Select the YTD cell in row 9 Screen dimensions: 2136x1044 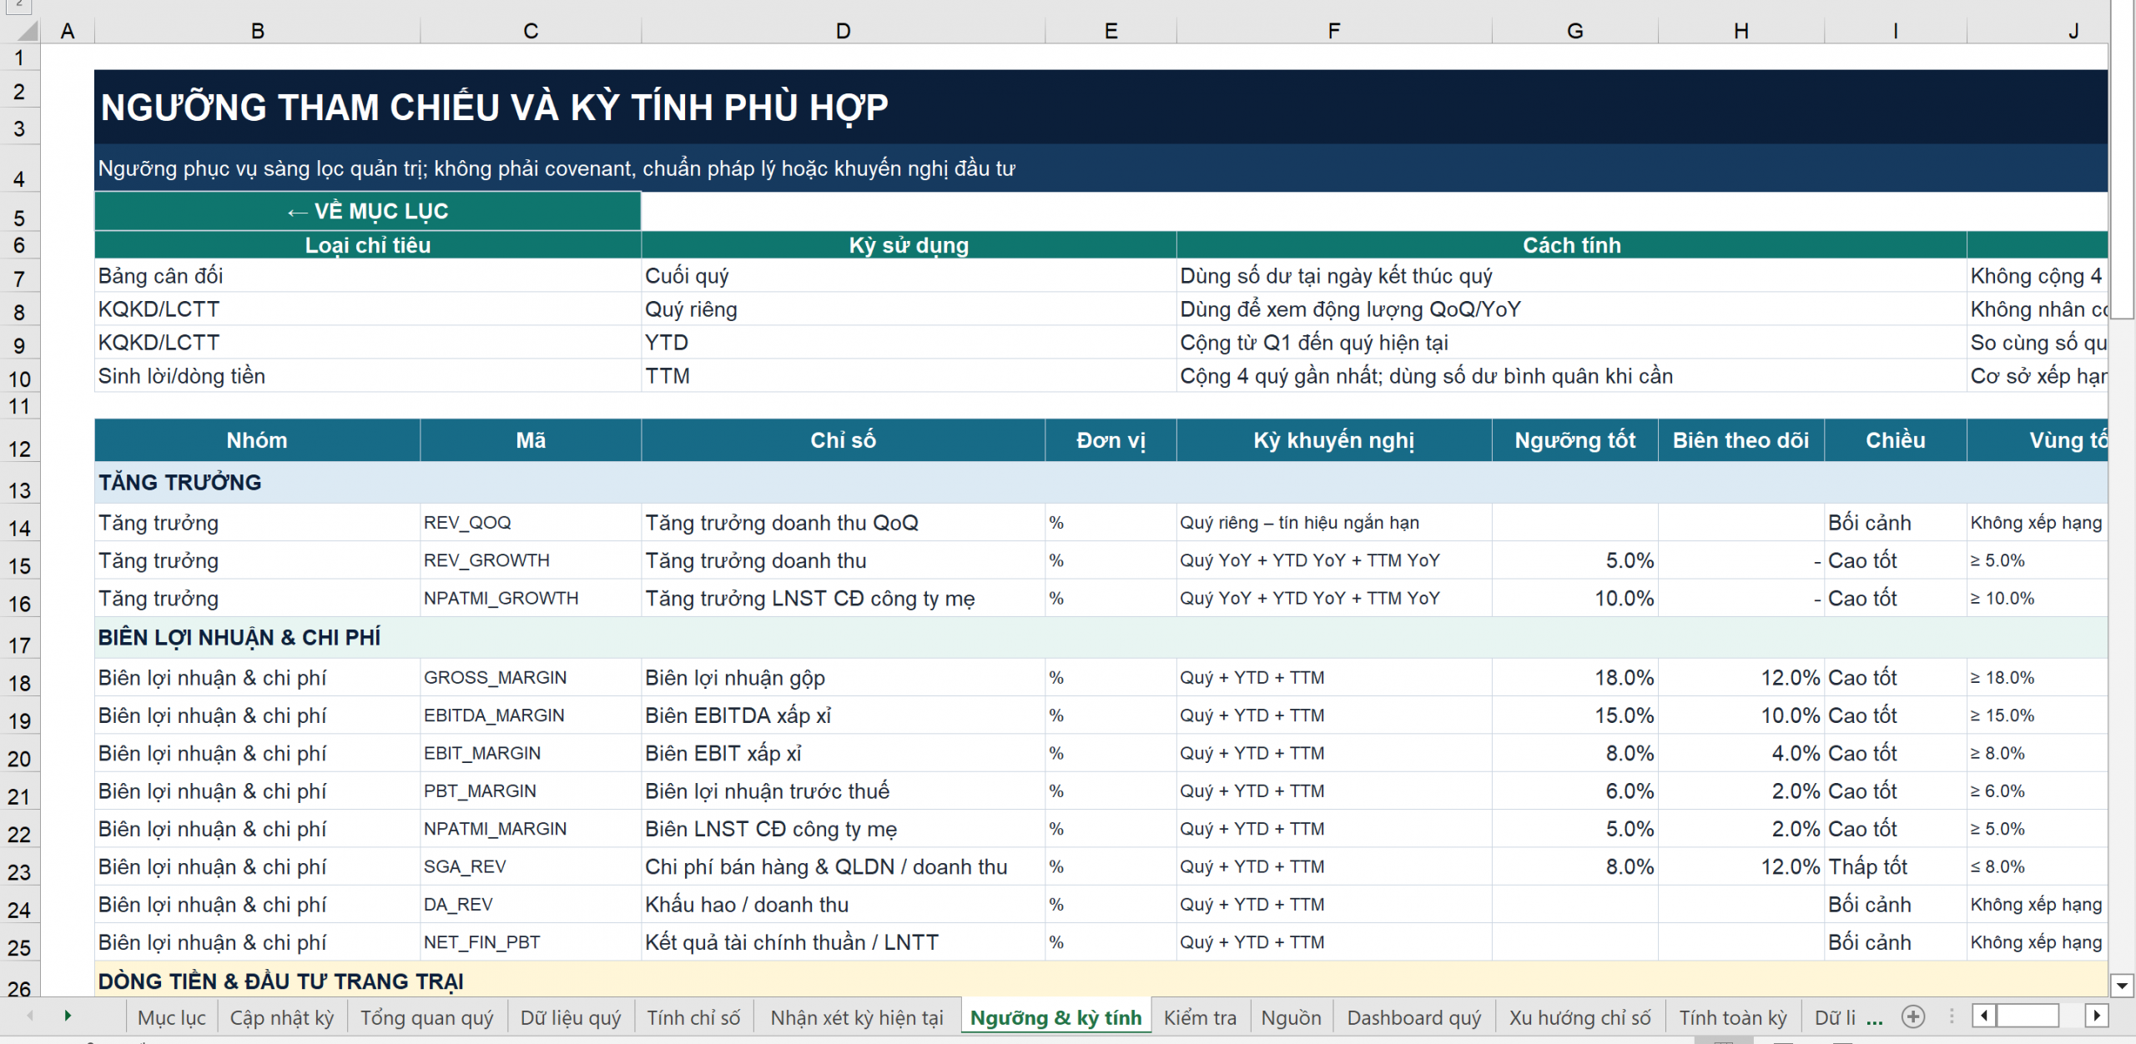coord(909,343)
